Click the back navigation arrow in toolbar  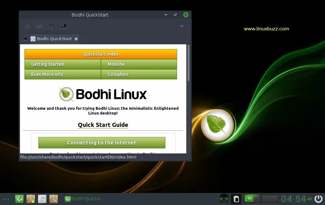[x=27, y=26]
